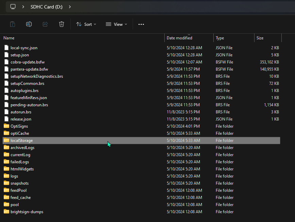Click the local-sync.json file icon
This screenshot has height=222, width=295.
6,48
